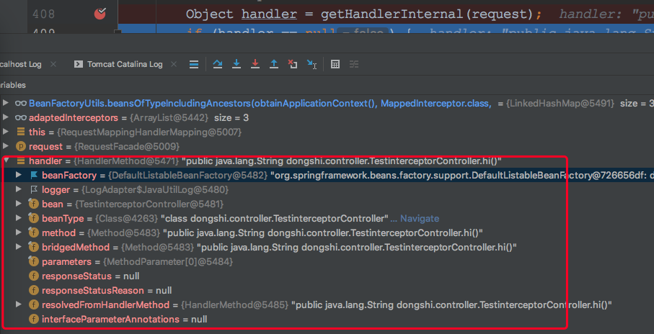The width and height of the screenshot is (654, 334).
Task: Select the 'request = {RequestFacade@5009}' row
Action: [327, 147]
